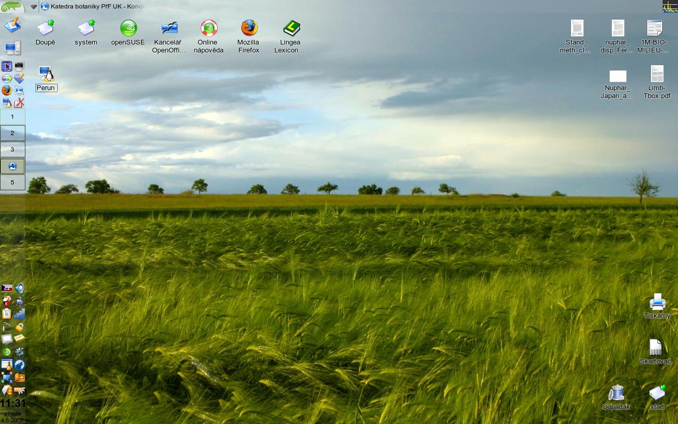Toggle the CZ keyboard layout indicator
Screen dimensions: 678x424
(x=6, y=289)
